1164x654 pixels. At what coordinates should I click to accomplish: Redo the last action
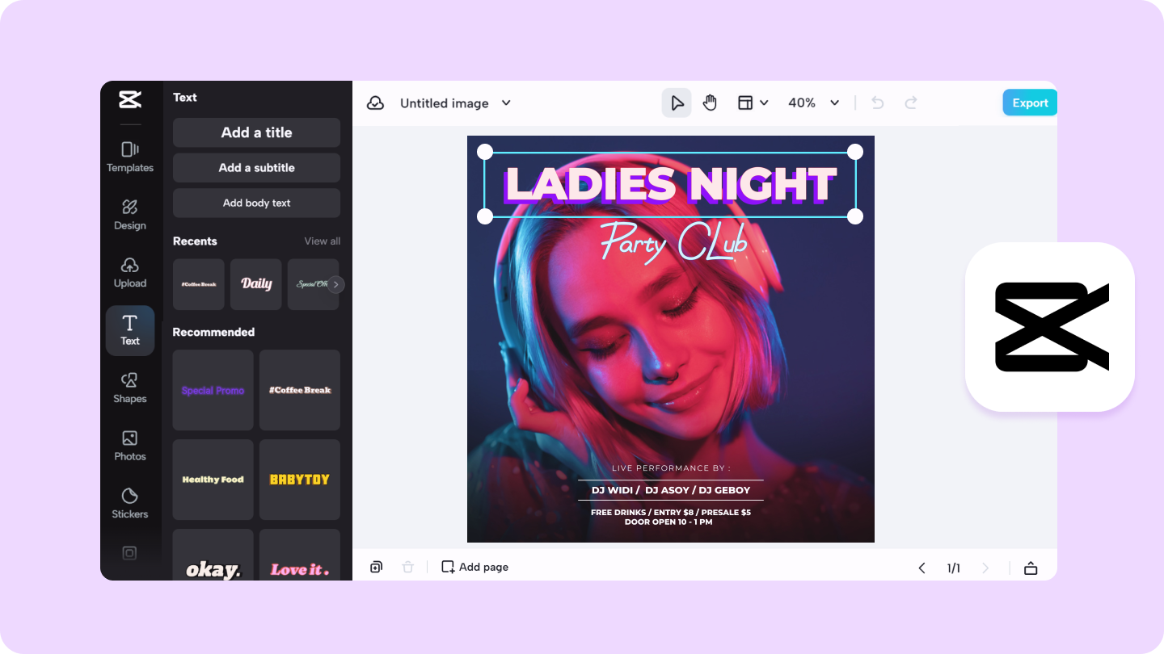911,103
